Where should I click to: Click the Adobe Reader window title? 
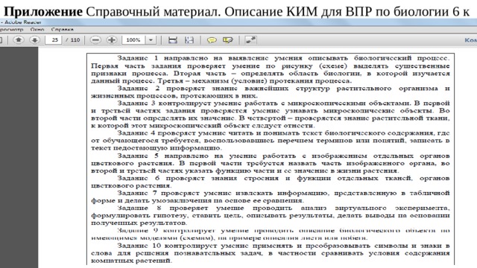coord(22,22)
